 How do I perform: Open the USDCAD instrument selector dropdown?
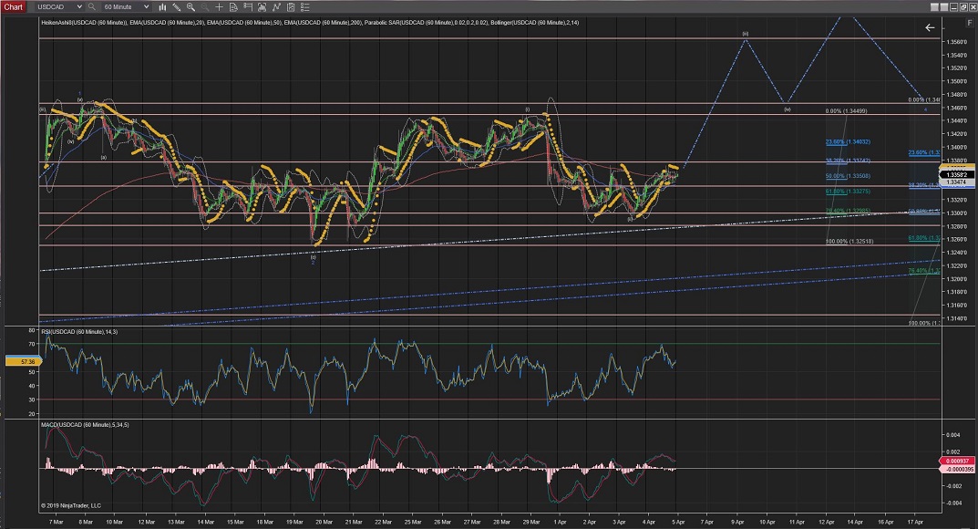[58, 7]
